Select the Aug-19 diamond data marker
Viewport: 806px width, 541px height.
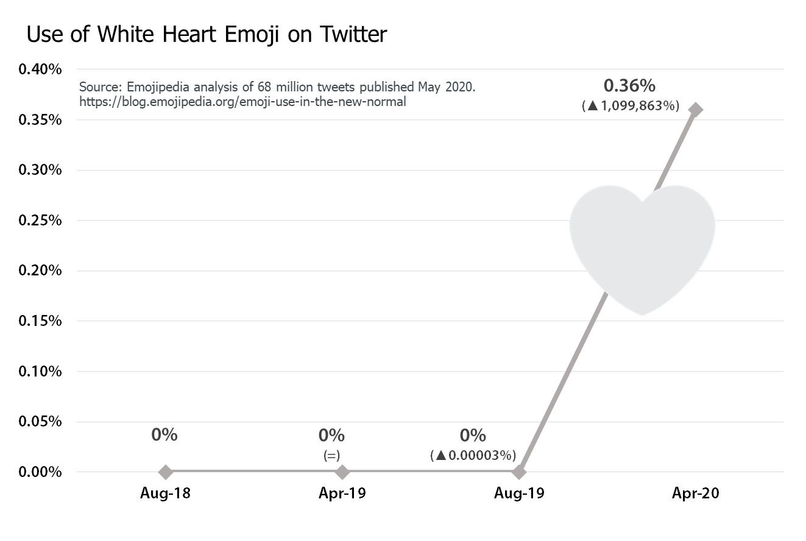pos(519,472)
